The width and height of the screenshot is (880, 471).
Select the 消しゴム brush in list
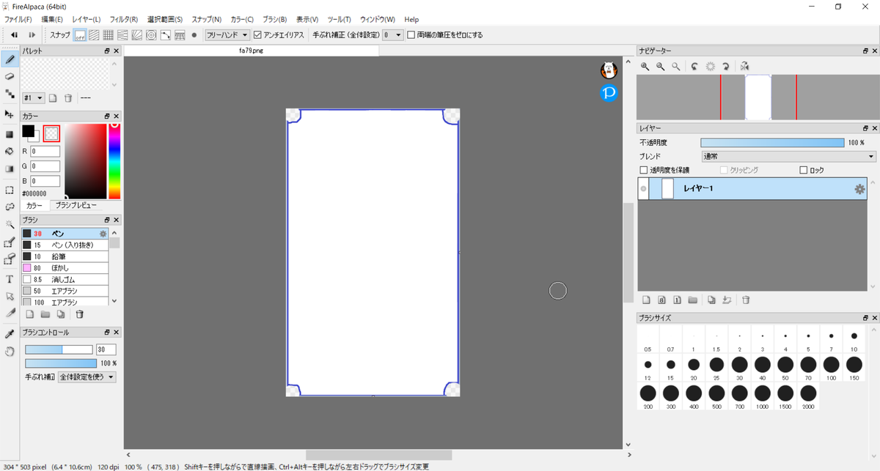(x=65, y=279)
